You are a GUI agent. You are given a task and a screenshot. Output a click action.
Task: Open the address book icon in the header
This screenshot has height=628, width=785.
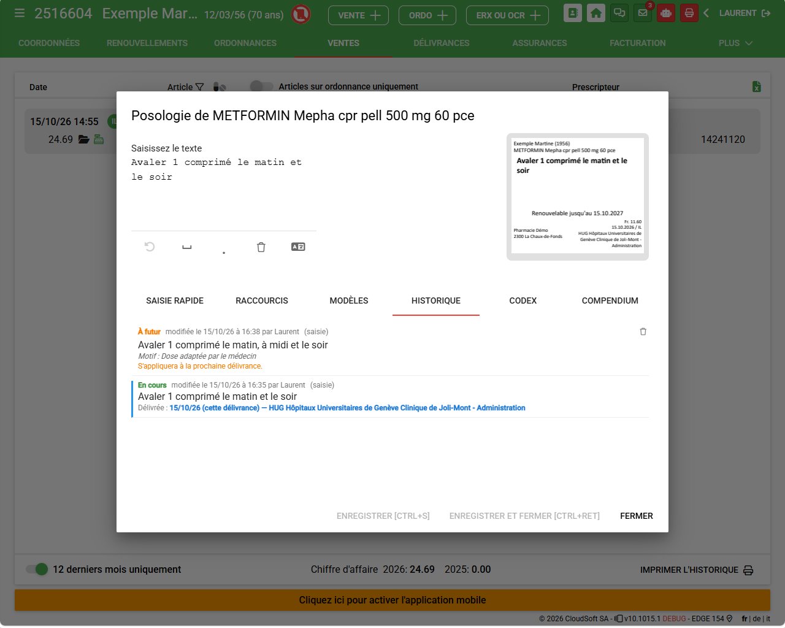click(x=573, y=13)
